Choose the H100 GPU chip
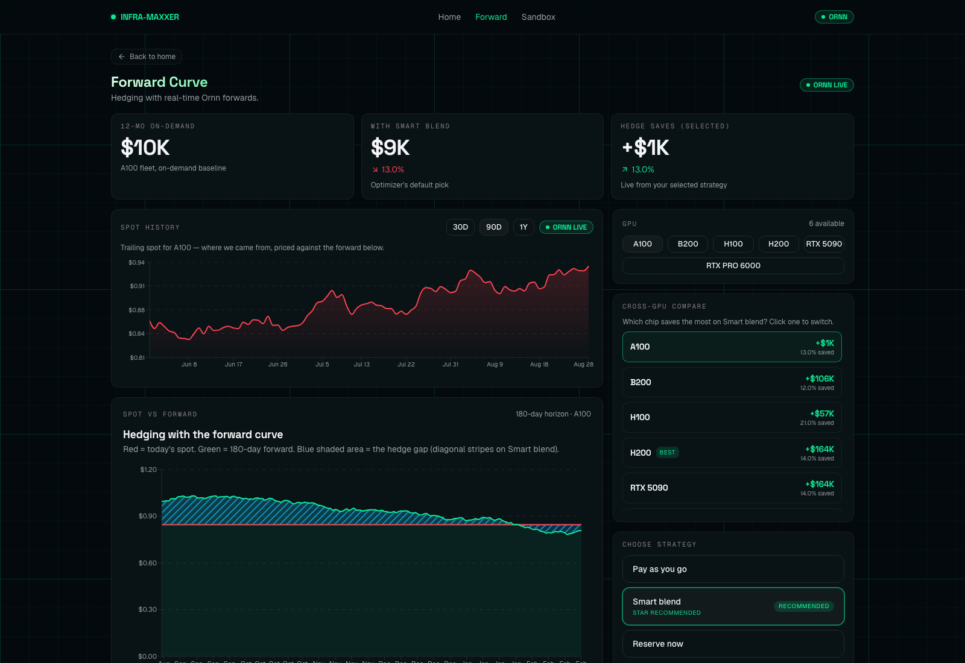Viewport: 965px width, 663px height. pyautogui.click(x=733, y=244)
